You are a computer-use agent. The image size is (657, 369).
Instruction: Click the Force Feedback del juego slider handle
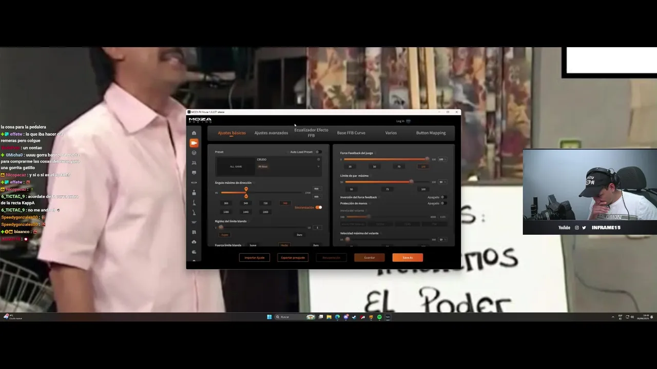427,159
